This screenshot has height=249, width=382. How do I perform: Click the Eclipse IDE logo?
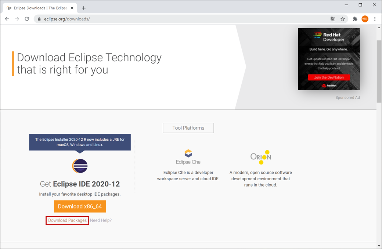pos(80,166)
